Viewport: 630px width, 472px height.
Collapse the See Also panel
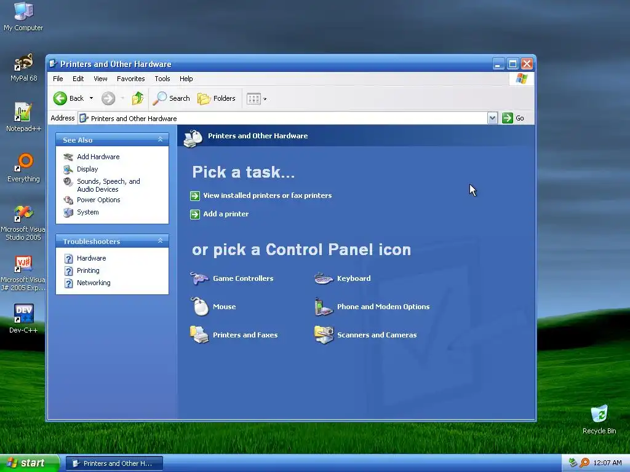(x=160, y=140)
